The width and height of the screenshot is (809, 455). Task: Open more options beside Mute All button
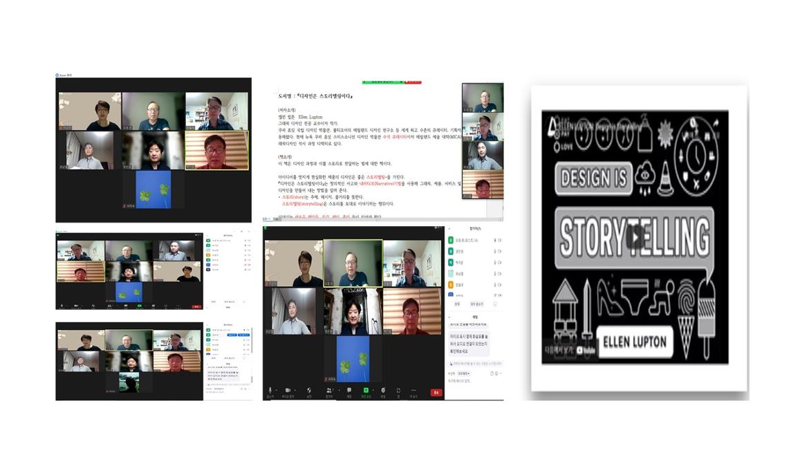click(x=495, y=304)
